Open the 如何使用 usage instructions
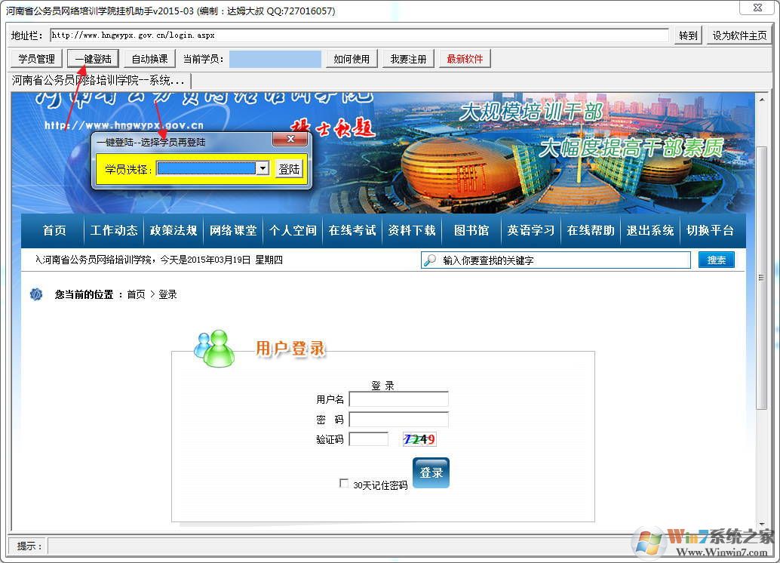This screenshot has width=780, height=563. (352, 58)
